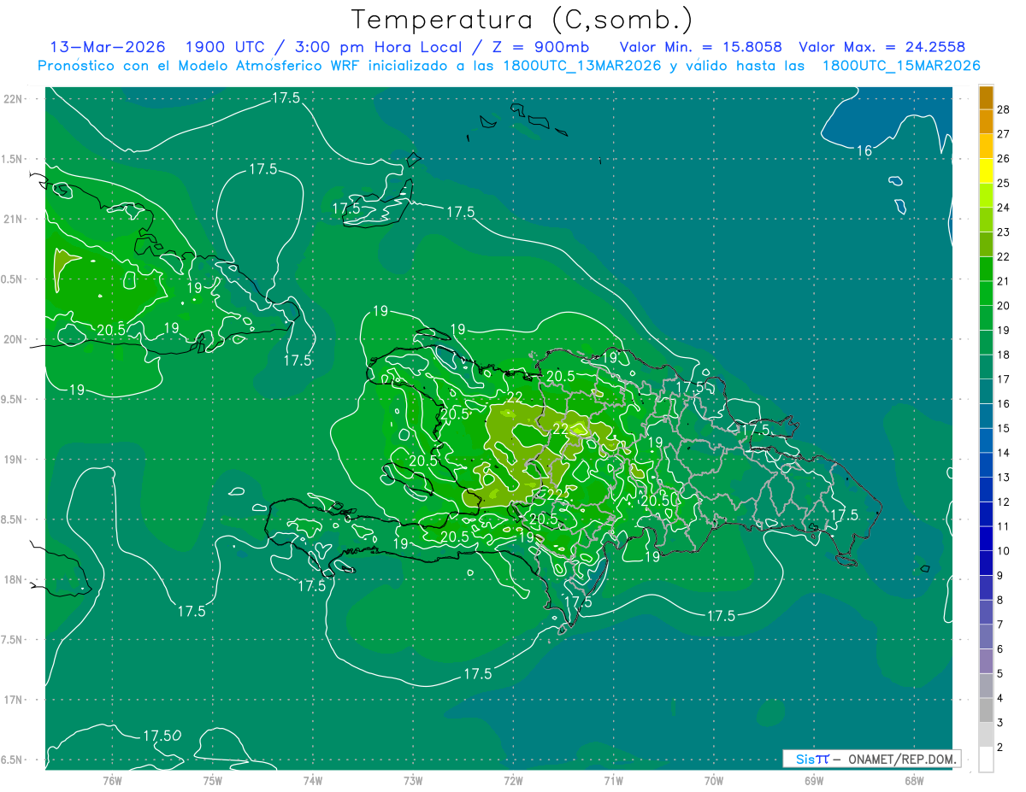Click the "21" label on the color scale
This screenshot has width=1026, height=792.
pos(1004,281)
